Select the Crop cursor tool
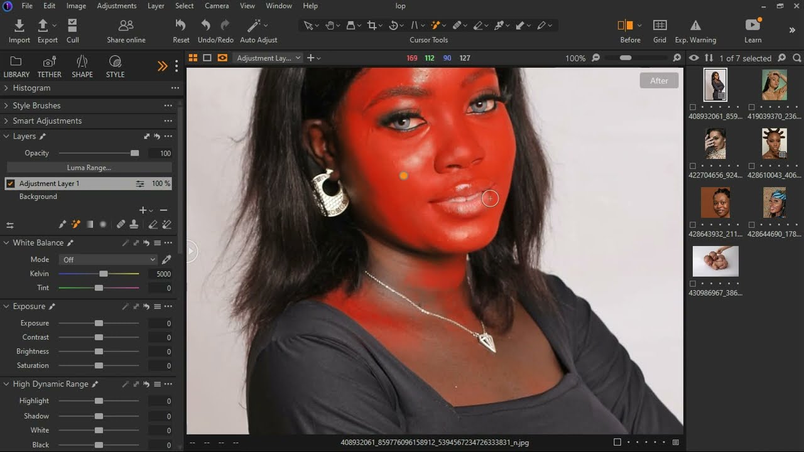This screenshot has height=452, width=804. [372, 25]
